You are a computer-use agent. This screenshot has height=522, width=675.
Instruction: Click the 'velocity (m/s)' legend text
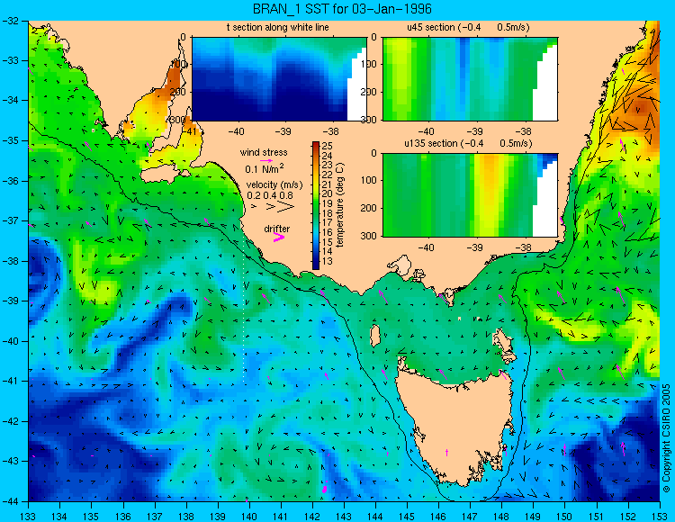[x=274, y=185]
